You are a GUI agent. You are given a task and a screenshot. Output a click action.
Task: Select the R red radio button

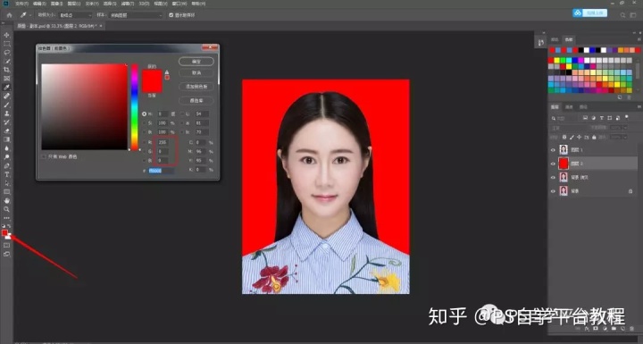point(145,142)
